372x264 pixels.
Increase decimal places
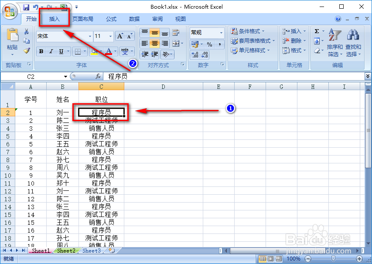click(x=195, y=55)
